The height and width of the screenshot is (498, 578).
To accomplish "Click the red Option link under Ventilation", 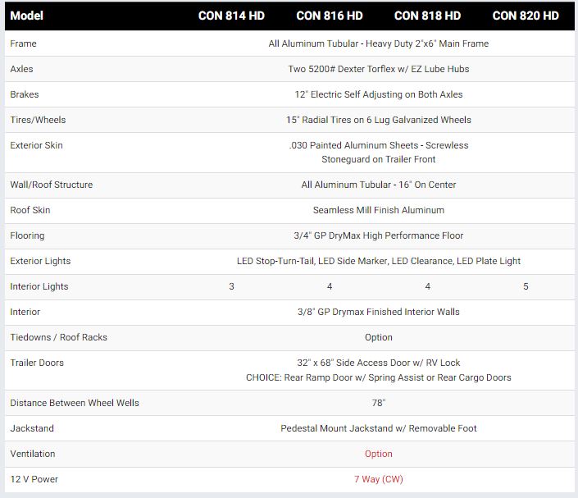I will point(379,454).
